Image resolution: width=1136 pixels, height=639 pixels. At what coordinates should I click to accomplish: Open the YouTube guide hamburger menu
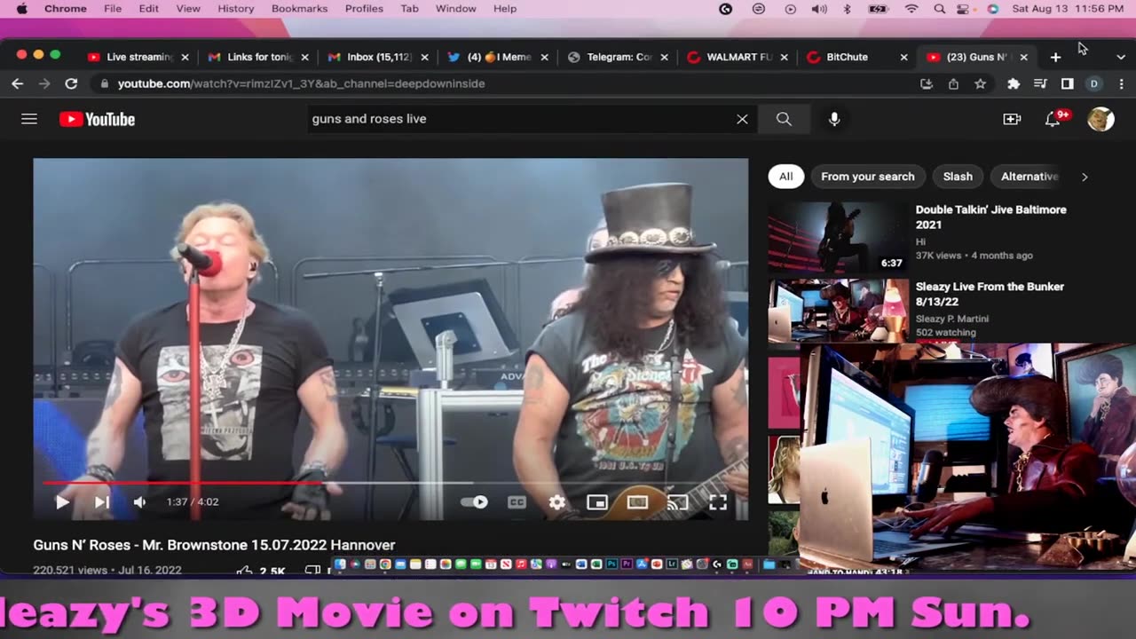click(29, 119)
